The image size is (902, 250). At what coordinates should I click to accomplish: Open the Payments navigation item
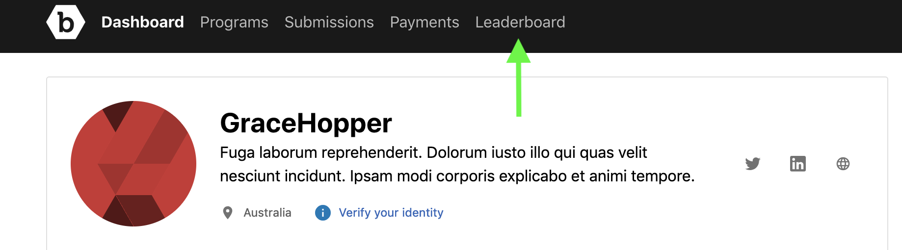click(424, 22)
